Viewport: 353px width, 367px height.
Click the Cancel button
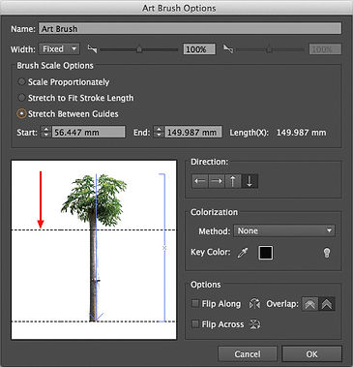pos(248,354)
